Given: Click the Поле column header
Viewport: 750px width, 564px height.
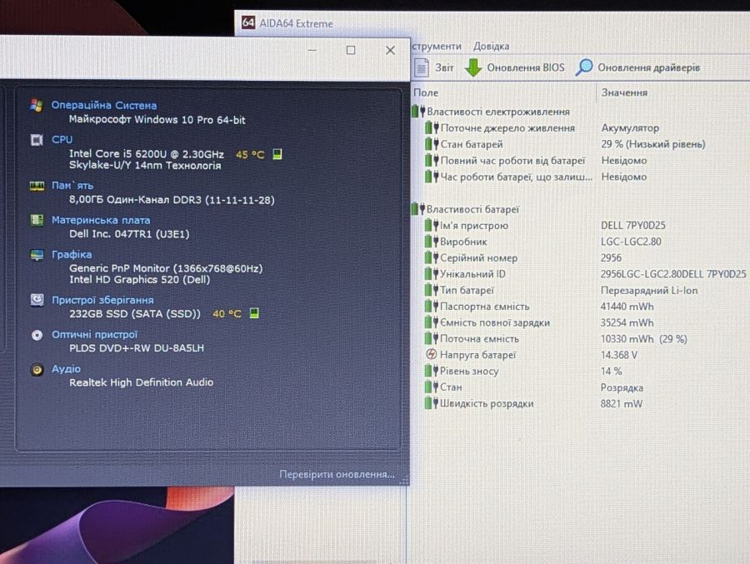Looking at the screenshot, I should 426,92.
